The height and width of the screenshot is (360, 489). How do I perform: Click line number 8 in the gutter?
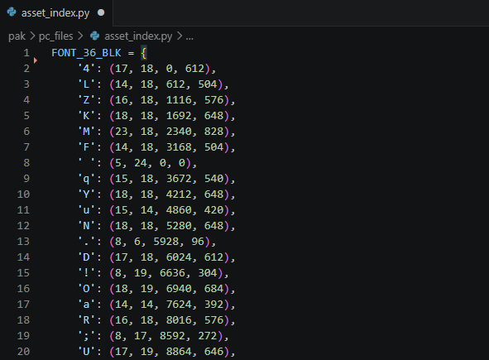pyautogui.click(x=26, y=163)
